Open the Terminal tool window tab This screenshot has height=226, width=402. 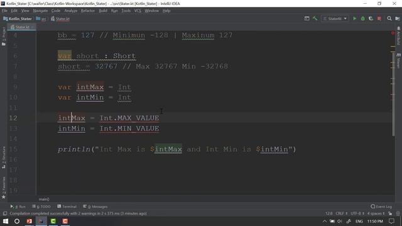pyautogui.click(x=67, y=207)
